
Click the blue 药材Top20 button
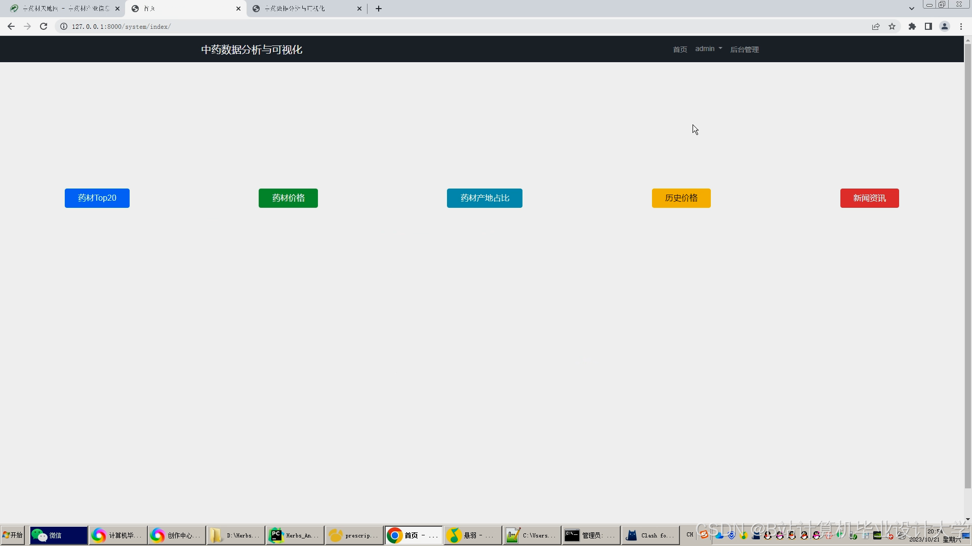(97, 198)
